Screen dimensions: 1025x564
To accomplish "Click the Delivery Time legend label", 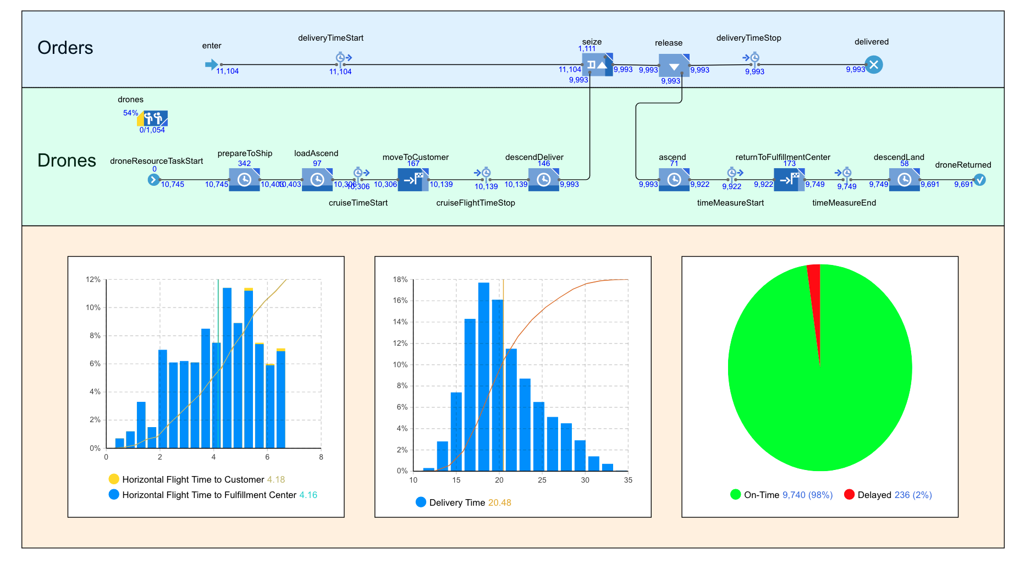I will tap(457, 502).
